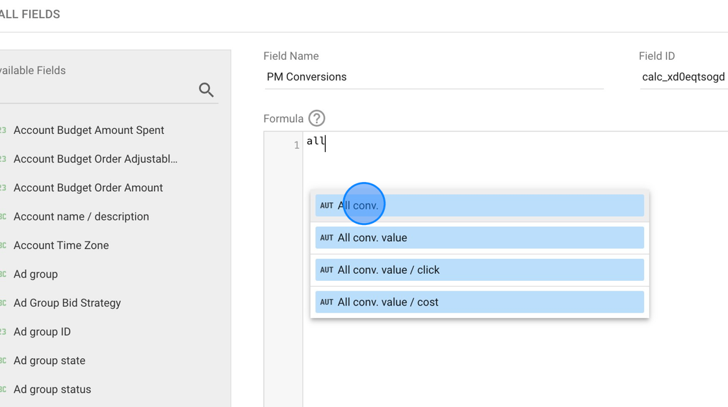Image resolution: width=728 pixels, height=407 pixels.
Task: Click the search magnifier in Available Fields
Action: [206, 90]
